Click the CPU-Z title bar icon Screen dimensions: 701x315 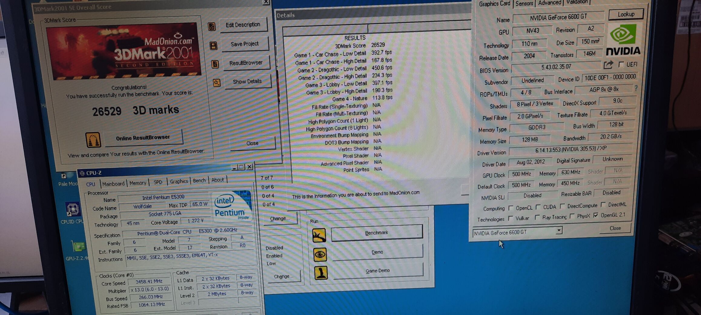(x=82, y=173)
